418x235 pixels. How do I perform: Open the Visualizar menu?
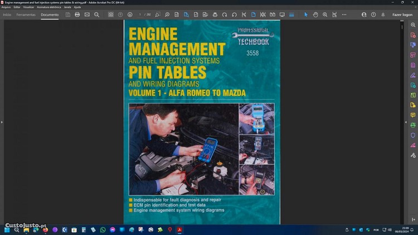pyautogui.click(x=28, y=7)
